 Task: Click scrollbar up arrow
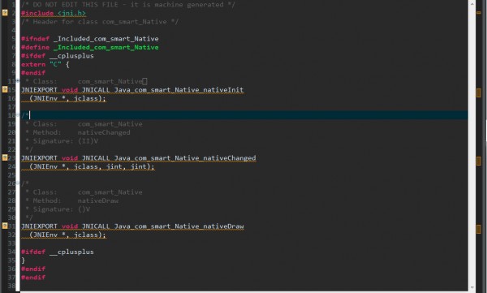[472, 3]
